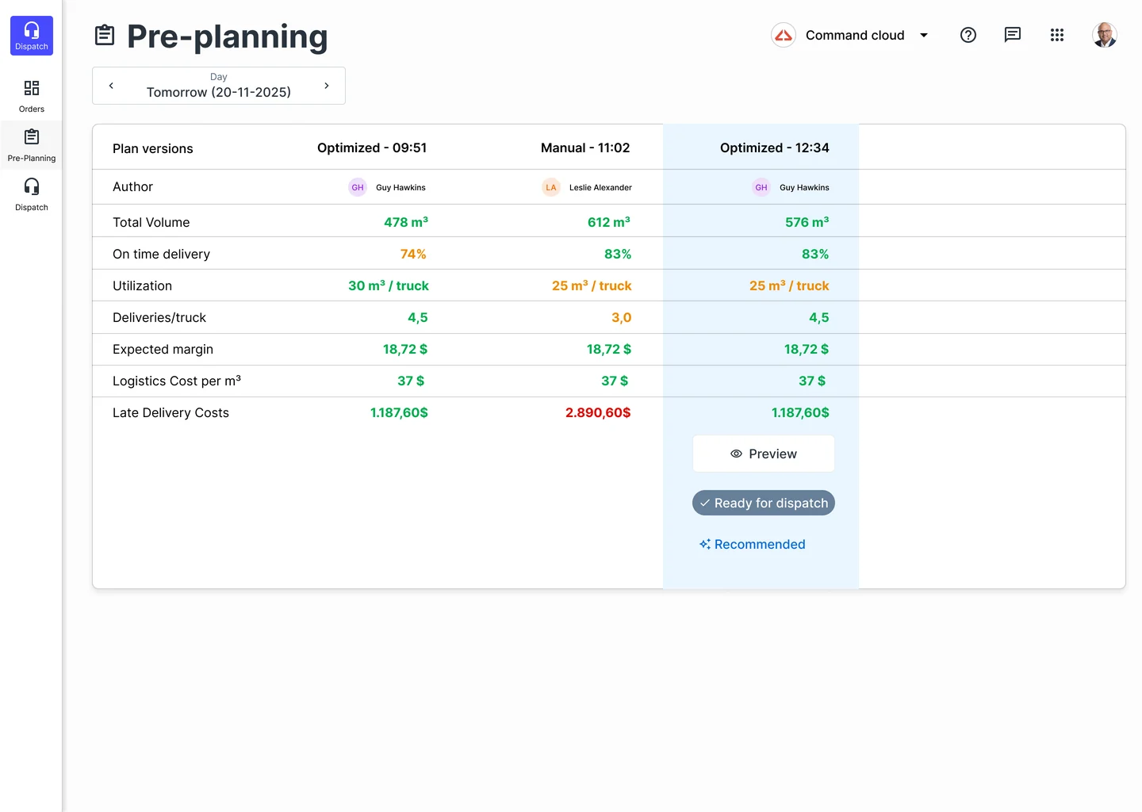Click the Late Delivery Costs row label
The width and height of the screenshot is (1142, 812).
171,412
